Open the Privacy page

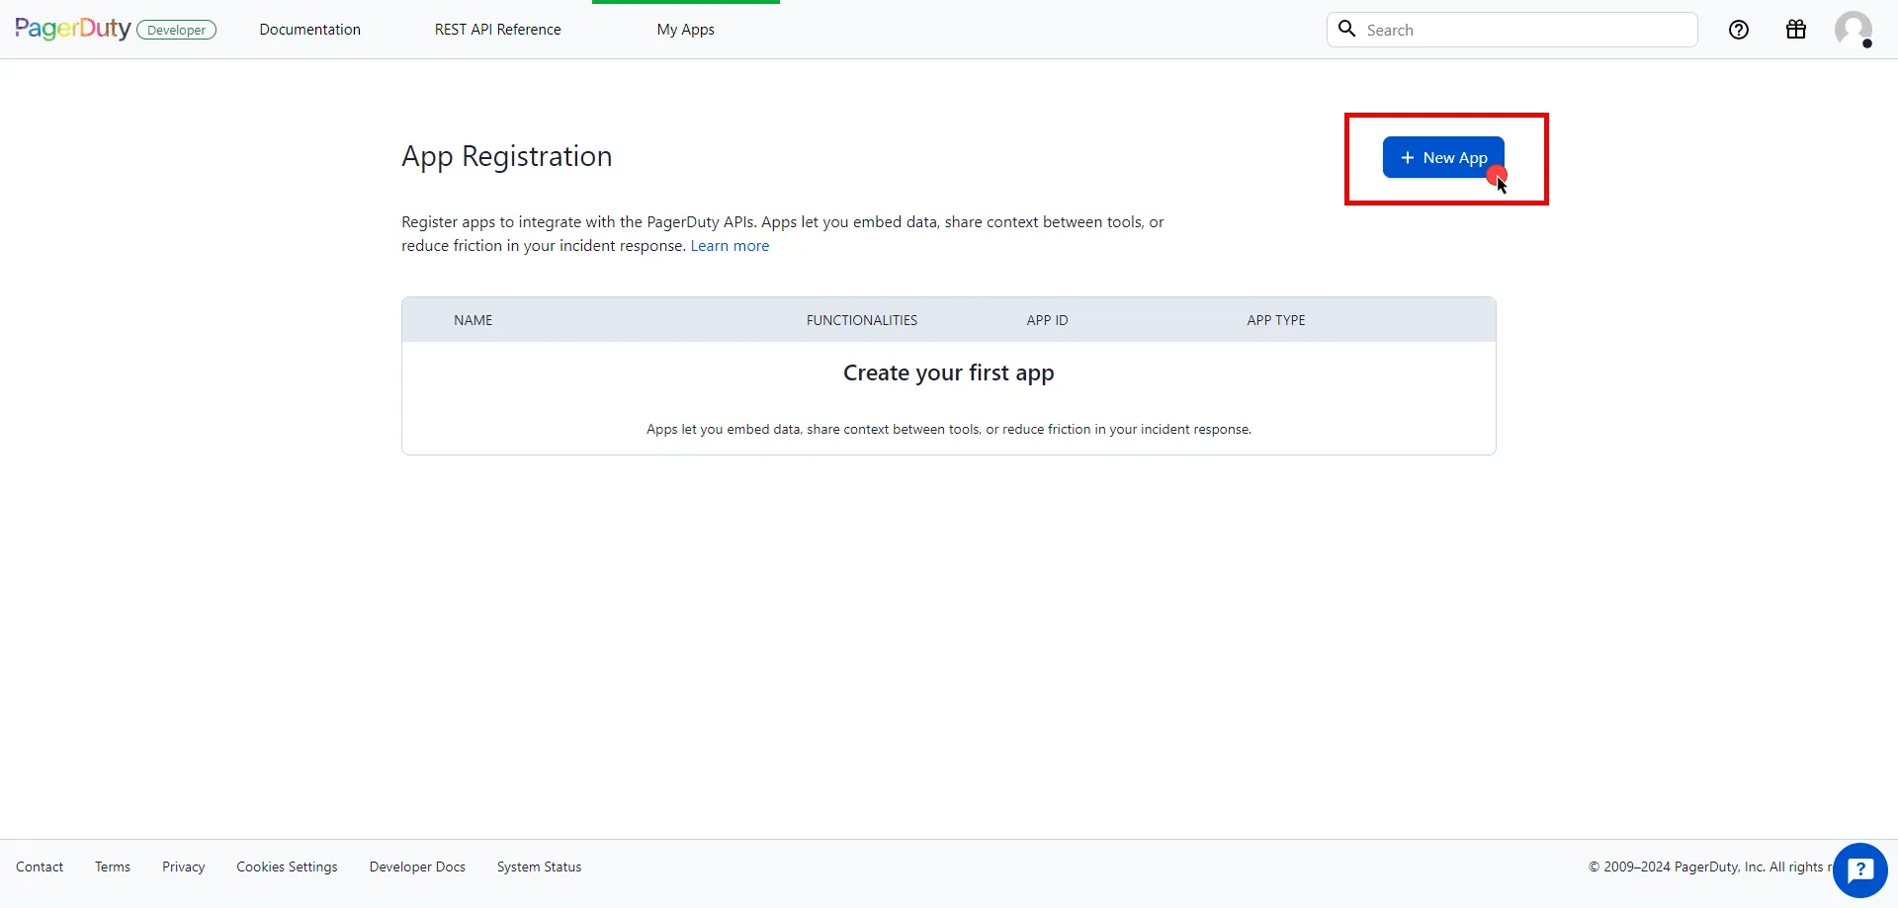point(183,867)
